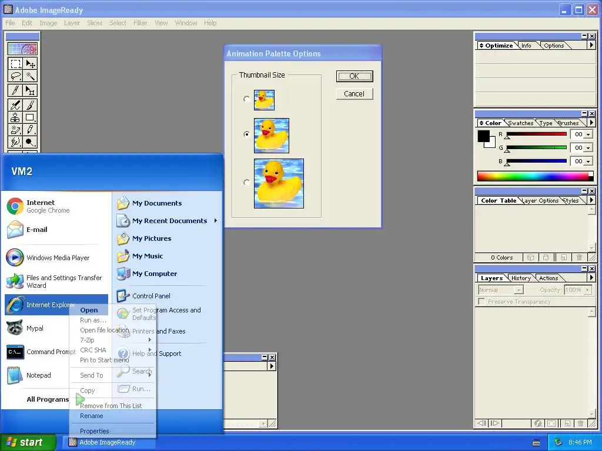Click next frame arrow in Layers panel
This screenshot has width=602, height=451.
(495, 423)
